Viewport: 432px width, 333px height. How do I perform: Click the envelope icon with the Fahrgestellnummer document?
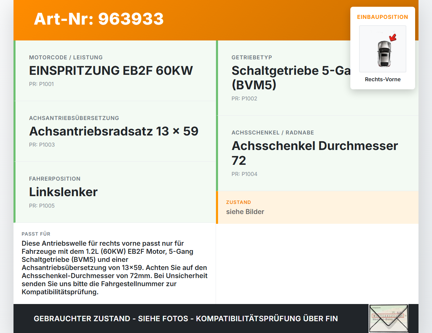click(388, 318)
